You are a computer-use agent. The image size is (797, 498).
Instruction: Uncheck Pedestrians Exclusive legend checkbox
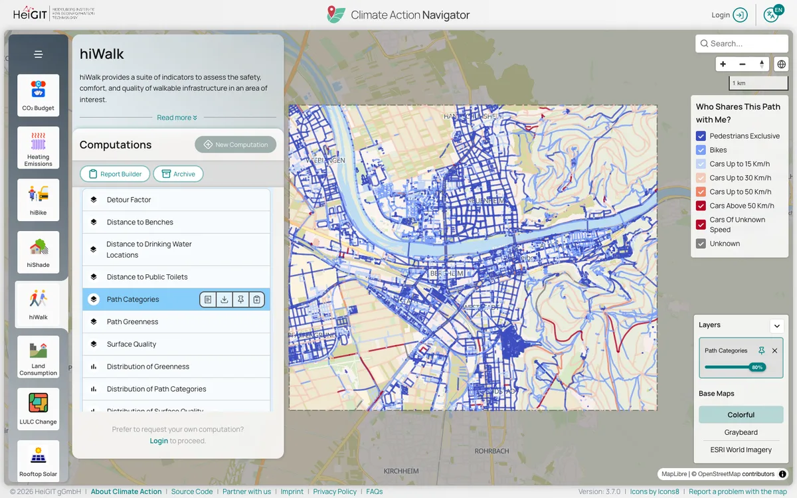(x=701, y=136)
